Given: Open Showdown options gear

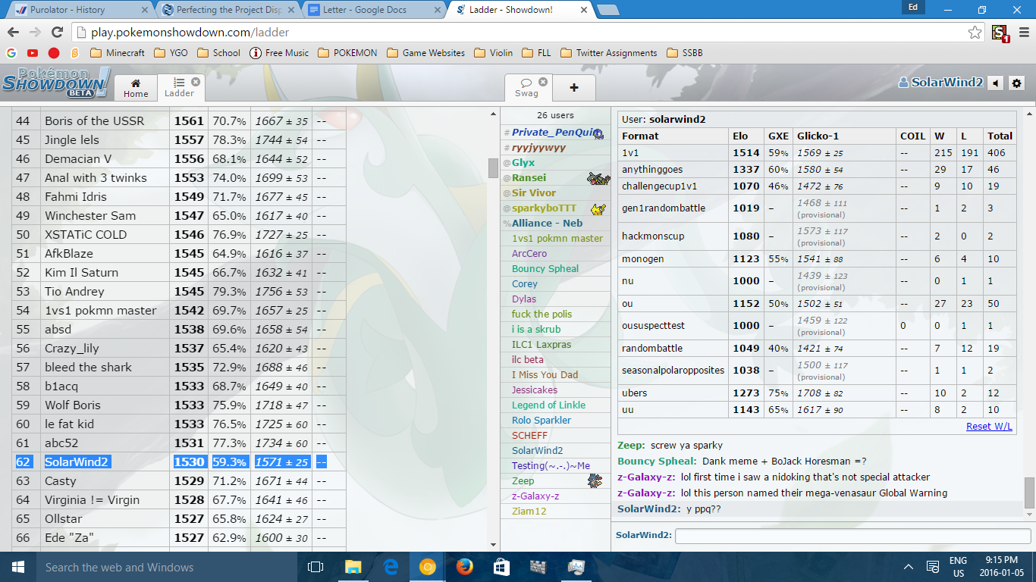Looking at the screenshot, I should pos(1017,83).
